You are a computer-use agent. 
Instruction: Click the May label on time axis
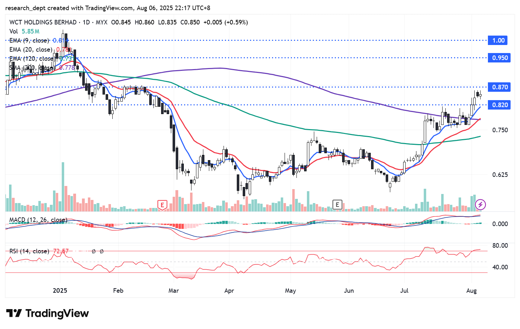tap(291, 291)
